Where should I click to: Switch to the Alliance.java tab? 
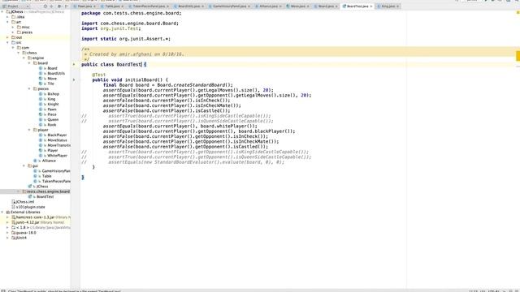[268, 6]
